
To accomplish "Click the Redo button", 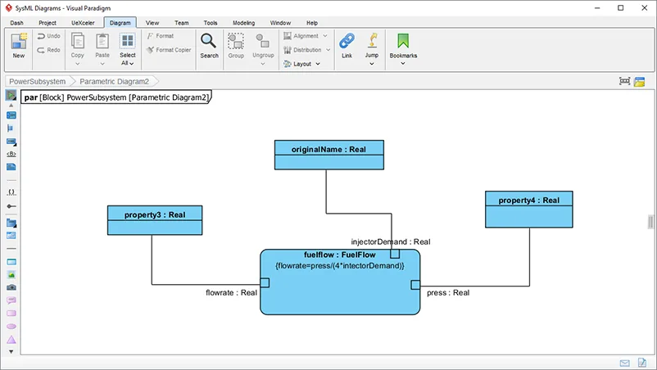I will click(48, 50).
